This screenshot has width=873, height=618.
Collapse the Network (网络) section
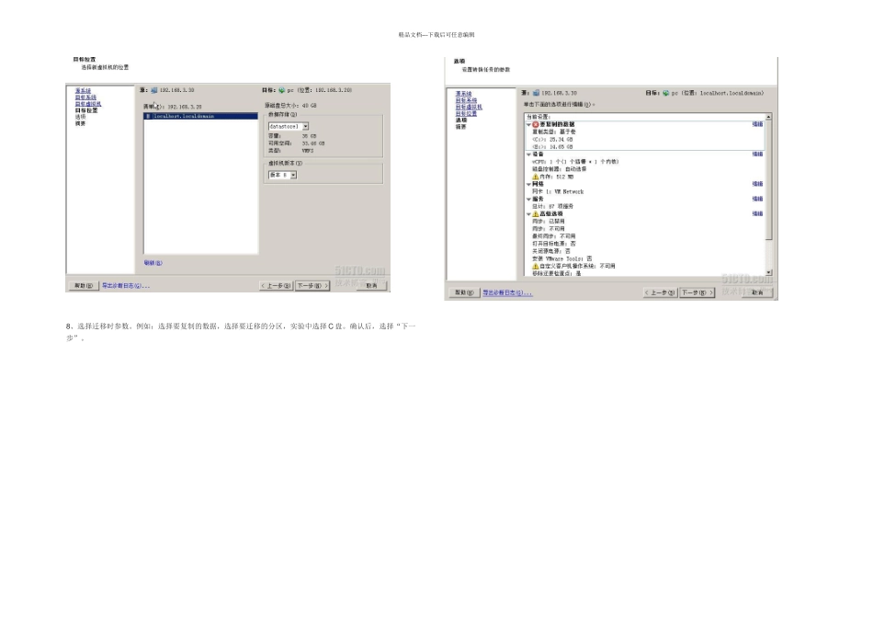(529, 184)
